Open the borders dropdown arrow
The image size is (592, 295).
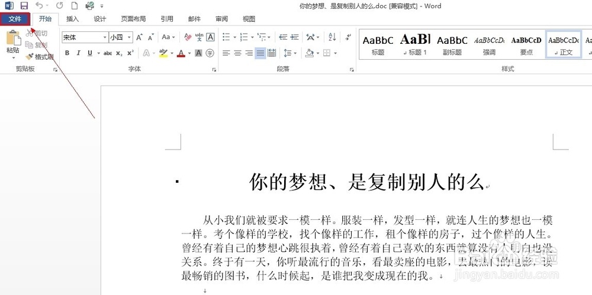[x=335, y=53]
